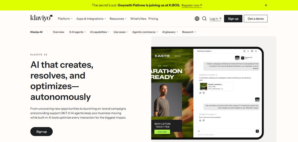Viewport: 298px width, 142px height.
Task: Expand AI glossary submenu
Action: pyautogui.click(x=170, y=32)
